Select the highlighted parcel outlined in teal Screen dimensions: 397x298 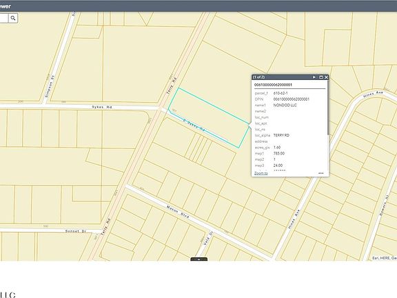(209, 117)
